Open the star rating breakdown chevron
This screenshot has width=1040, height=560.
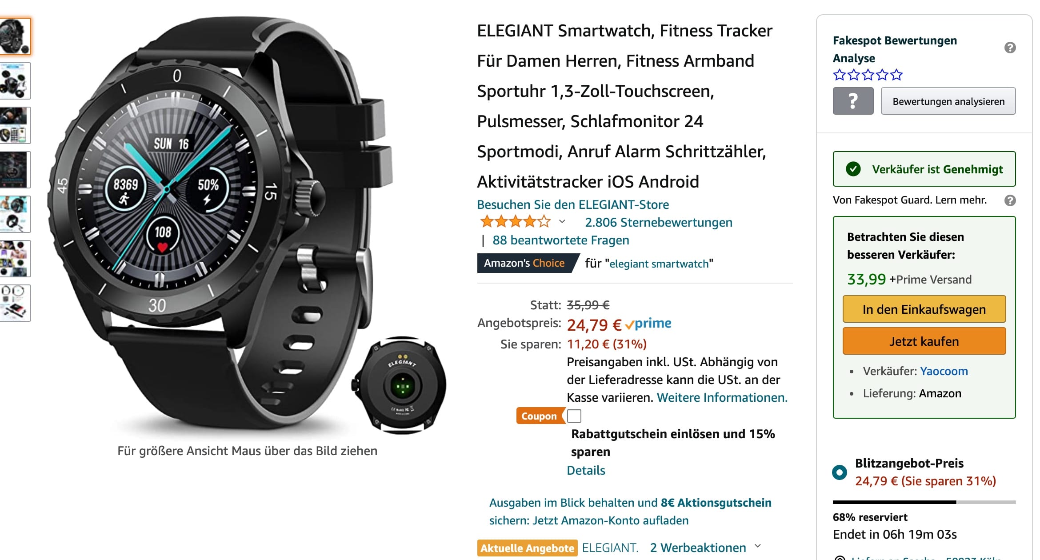tap(562, 221)
